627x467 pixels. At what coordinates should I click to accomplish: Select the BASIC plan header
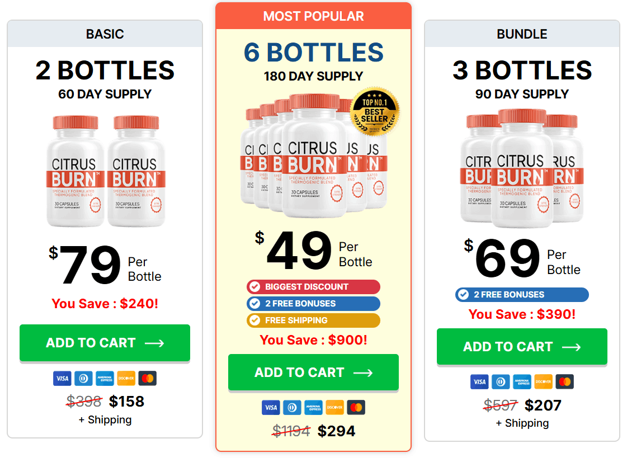(105, 34)
